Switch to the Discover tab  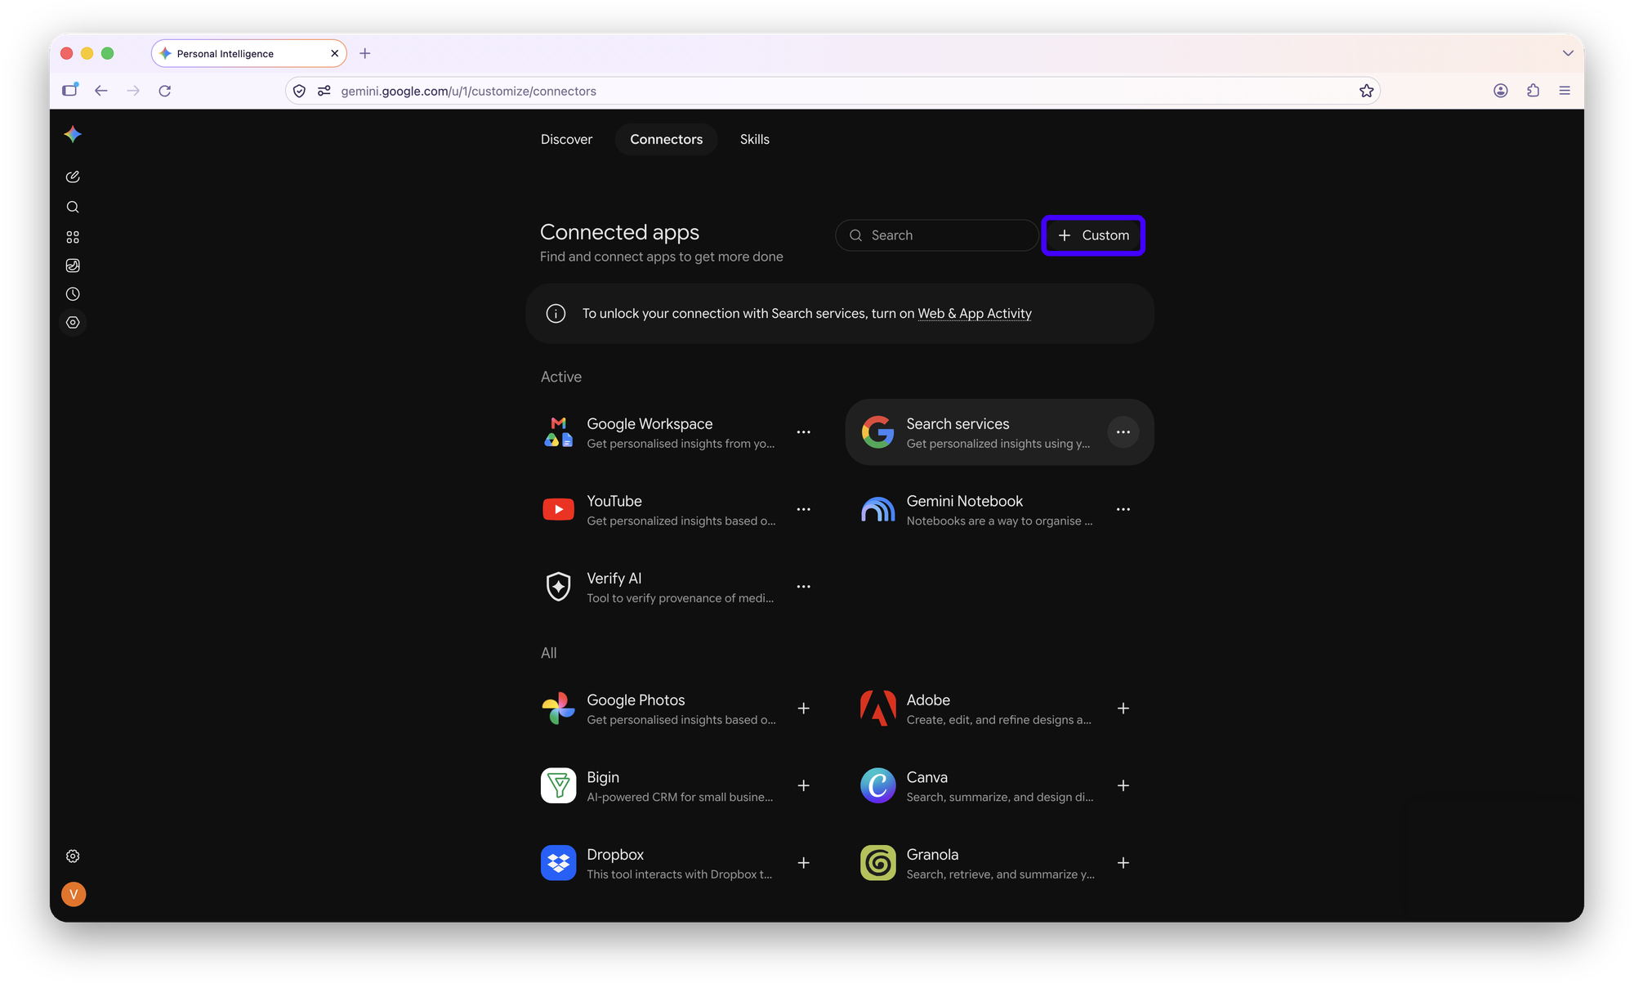[x=566, y=139]
